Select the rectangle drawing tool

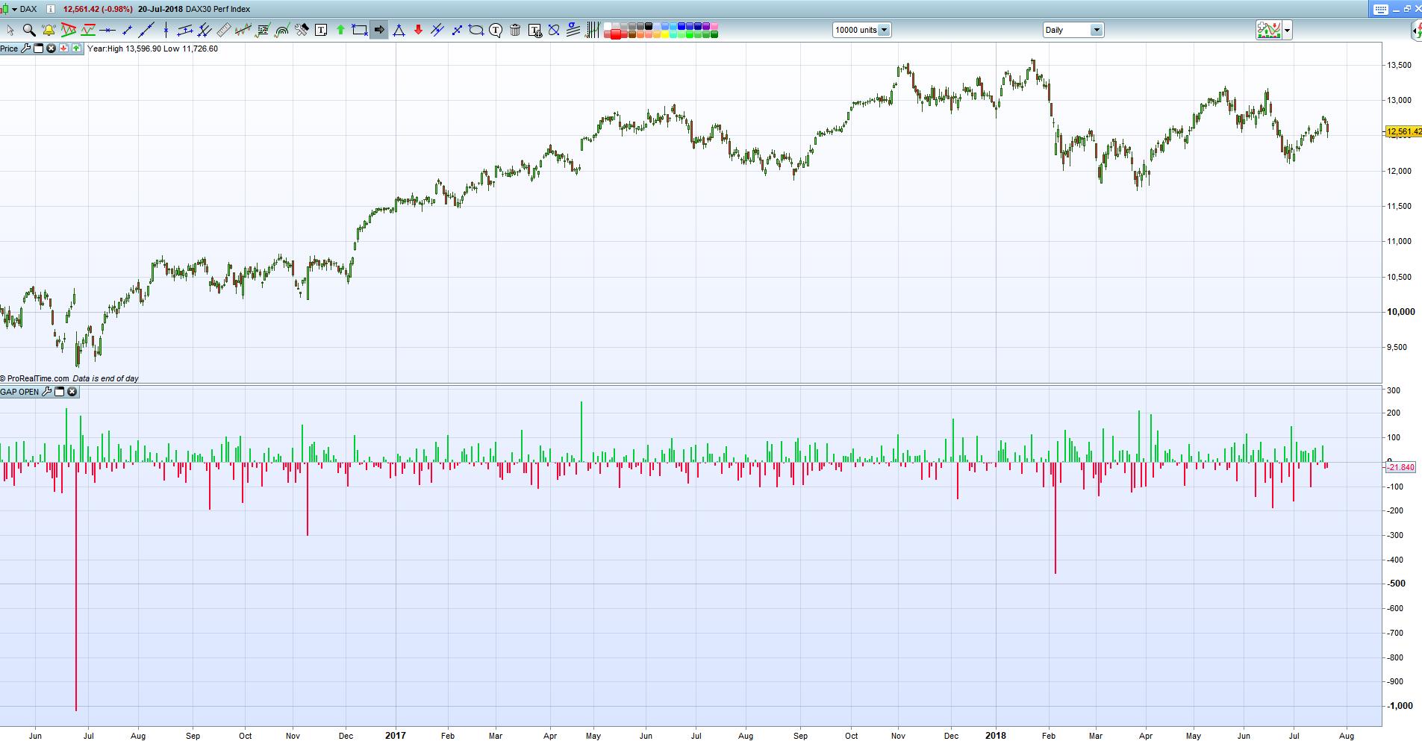coord(360,31)
